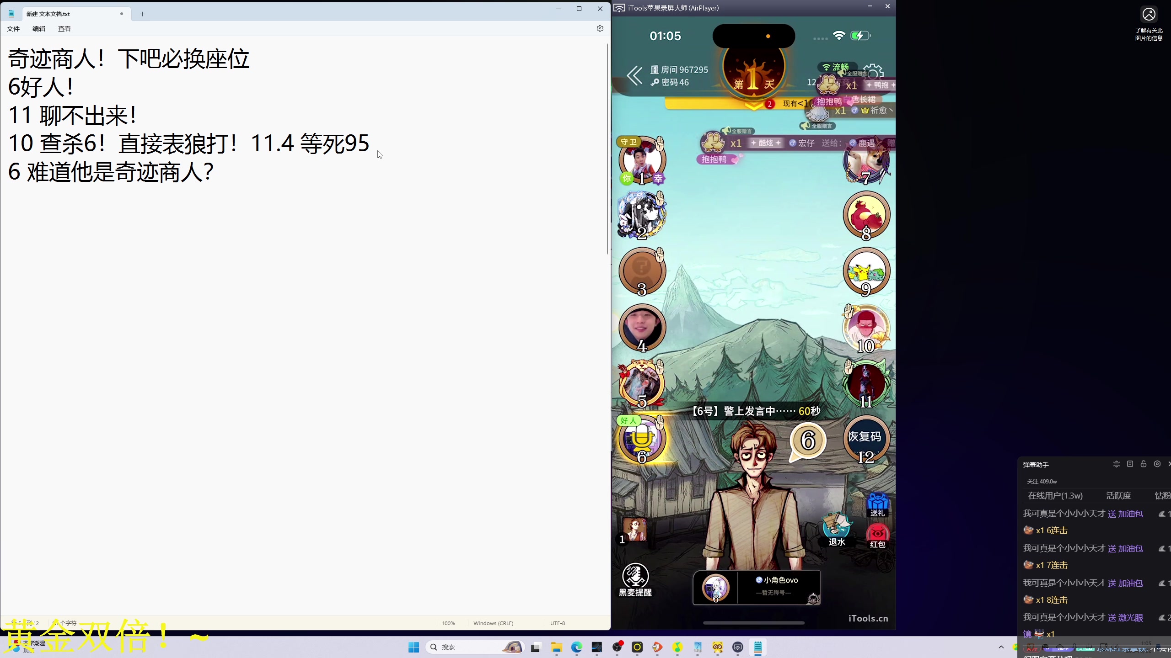Switch to 在线用户(1.3w) tab
Image resolution: width=1171 pixels, height=658 pixels.
click(x=1055, y=496)
